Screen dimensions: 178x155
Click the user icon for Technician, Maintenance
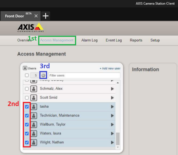pyautogui.click(x=34, y=116)
